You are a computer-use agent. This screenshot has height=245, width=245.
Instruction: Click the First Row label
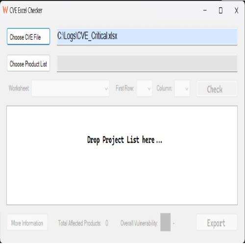pyautogui.click(x=125, y=88)
